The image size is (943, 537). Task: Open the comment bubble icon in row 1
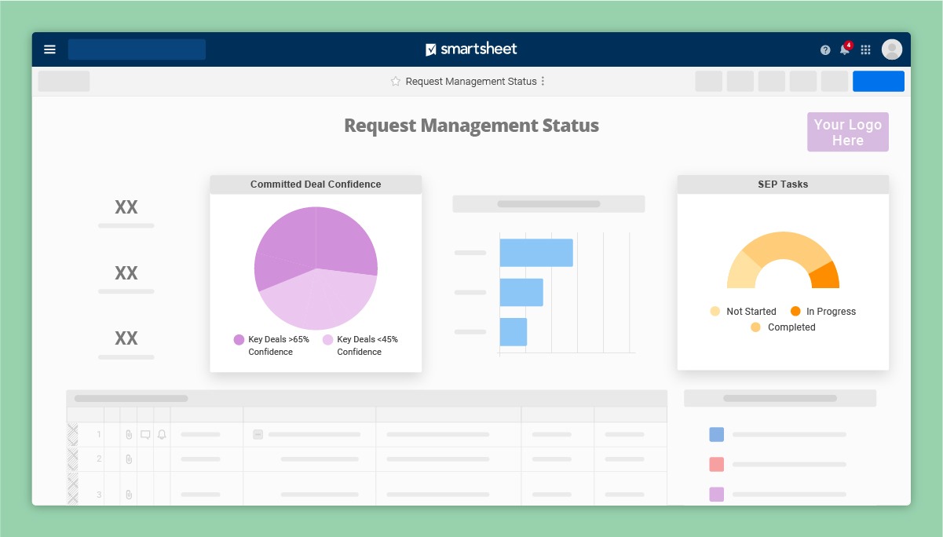[145, 434]
